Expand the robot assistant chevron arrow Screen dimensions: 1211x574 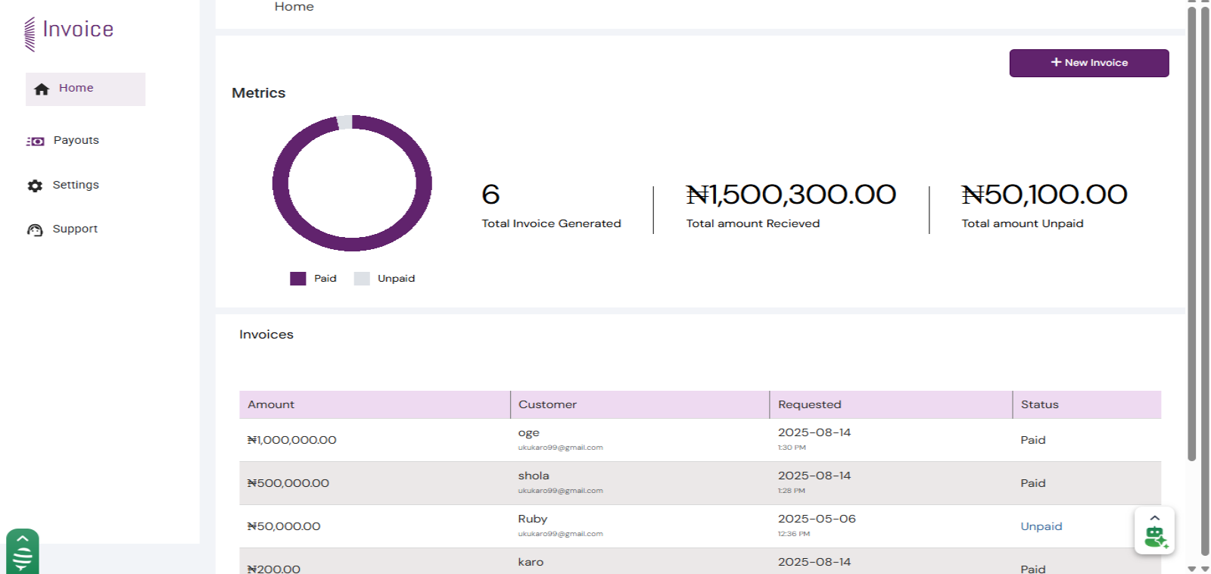pyautogui.click(x=1155, y=518)
